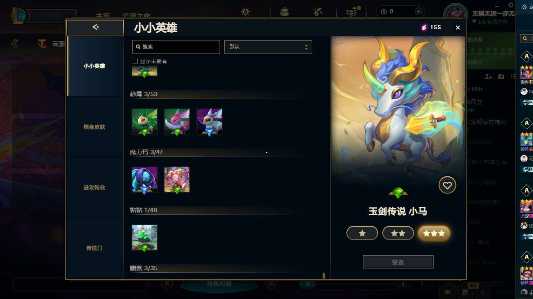Click the 装备 equip button

pos(398,262)
